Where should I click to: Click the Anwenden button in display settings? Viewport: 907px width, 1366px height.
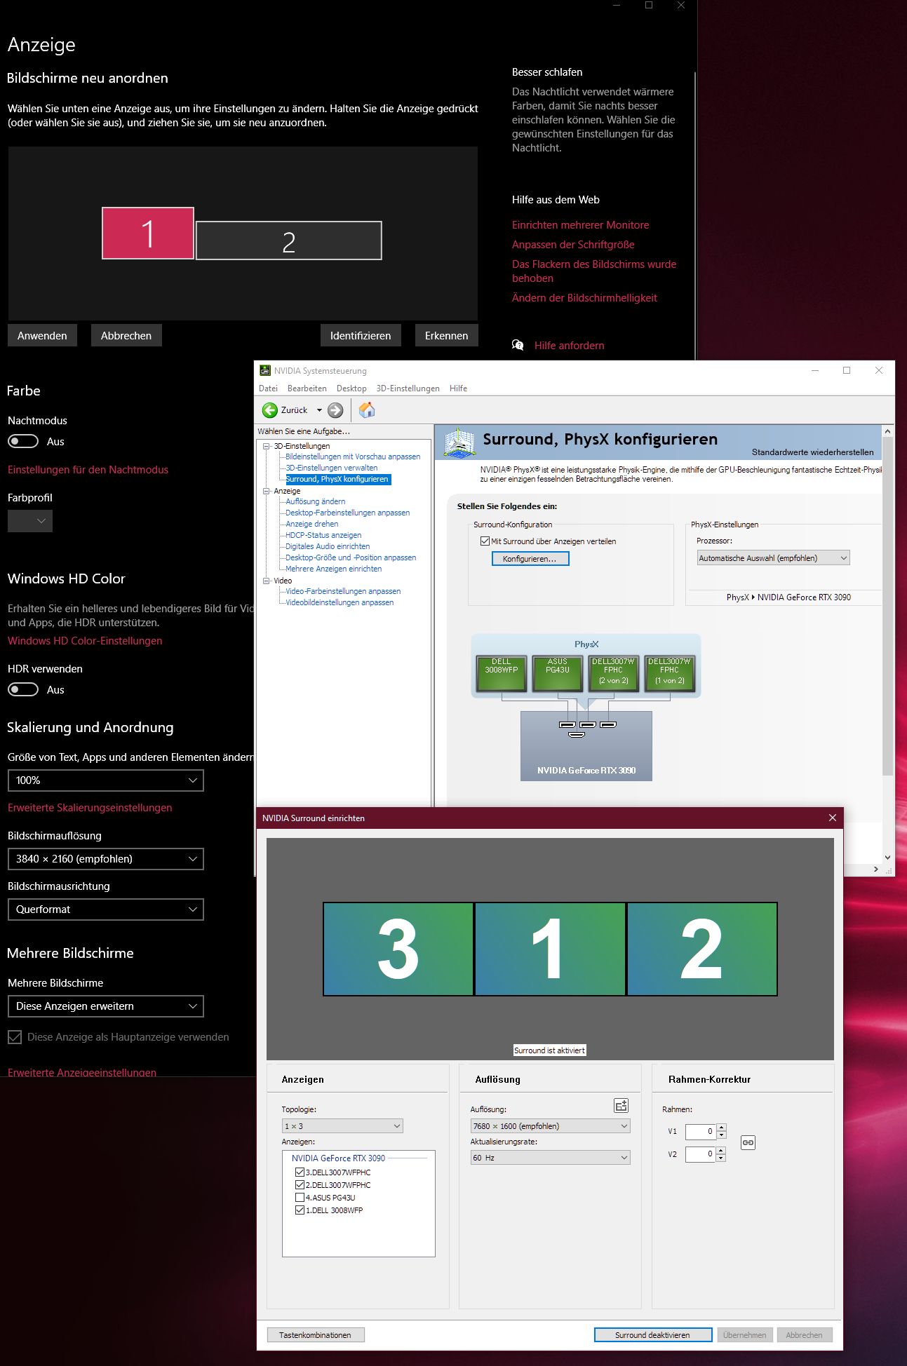click(x=42, y=335)
